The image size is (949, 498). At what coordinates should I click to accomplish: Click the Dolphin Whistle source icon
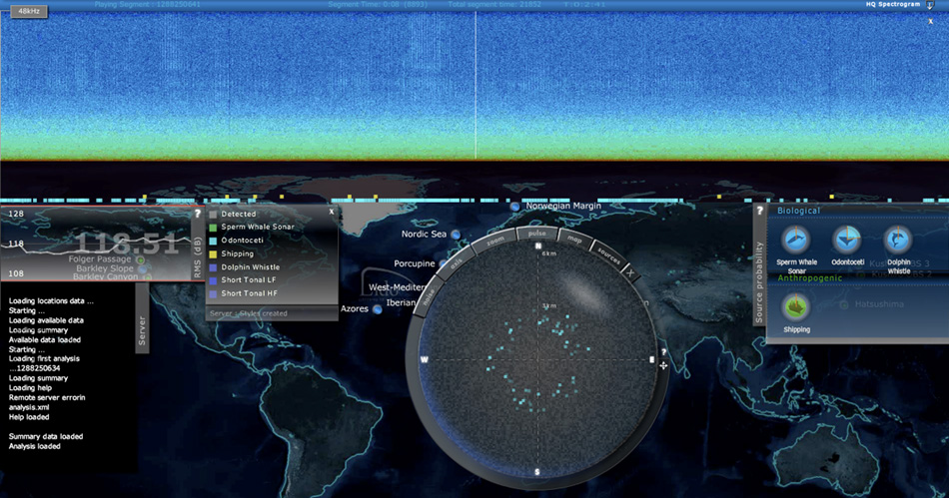[898, 241]
